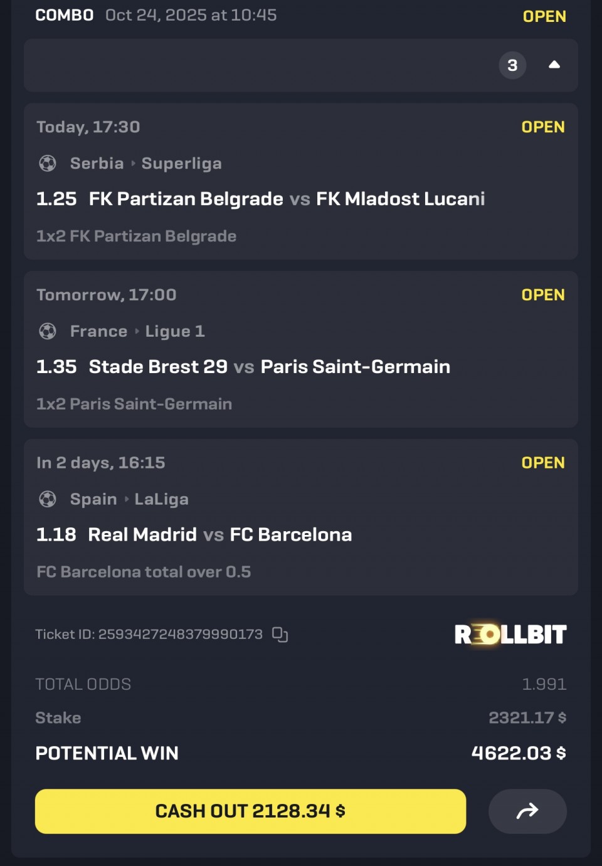Click the Rollbit logo
602x866 pixels.
[510, 635]
